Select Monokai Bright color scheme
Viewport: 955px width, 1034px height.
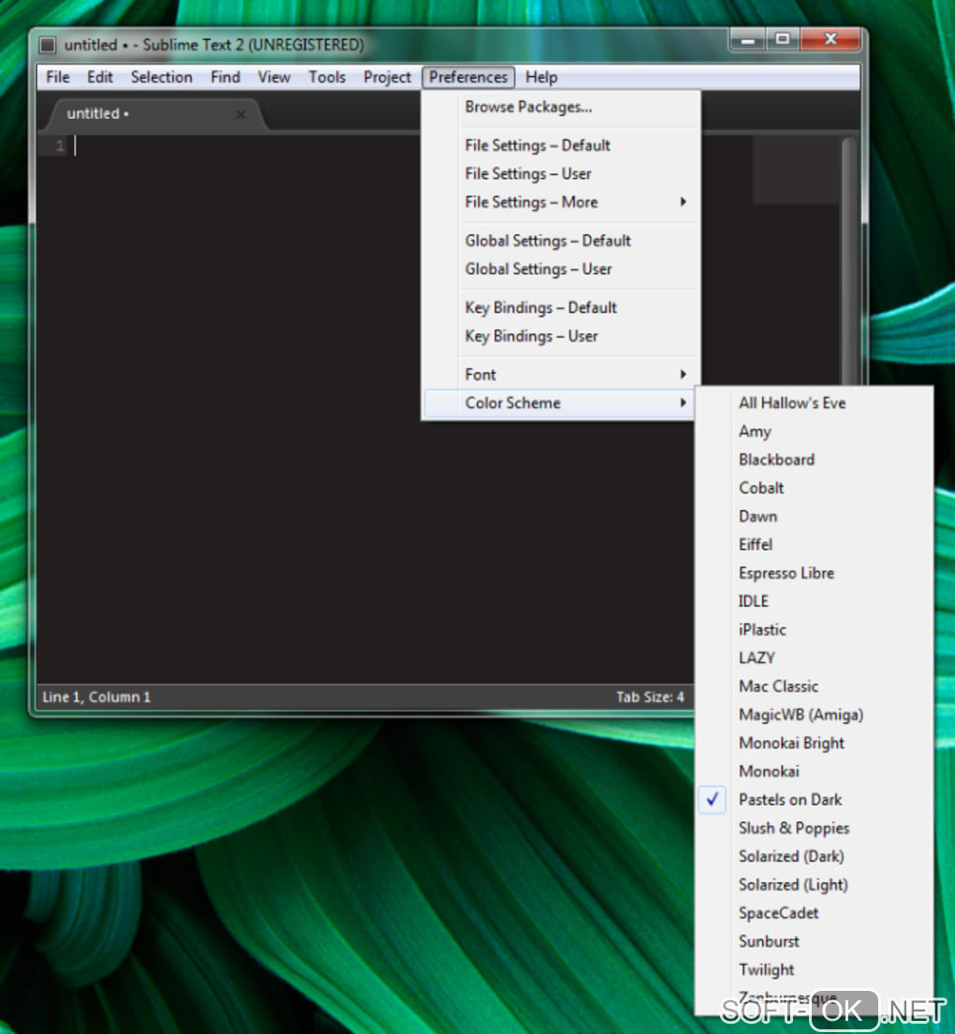[814, 744]
